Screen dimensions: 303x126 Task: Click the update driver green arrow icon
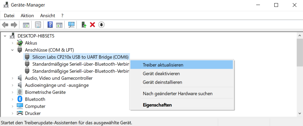tap(84, 25)
